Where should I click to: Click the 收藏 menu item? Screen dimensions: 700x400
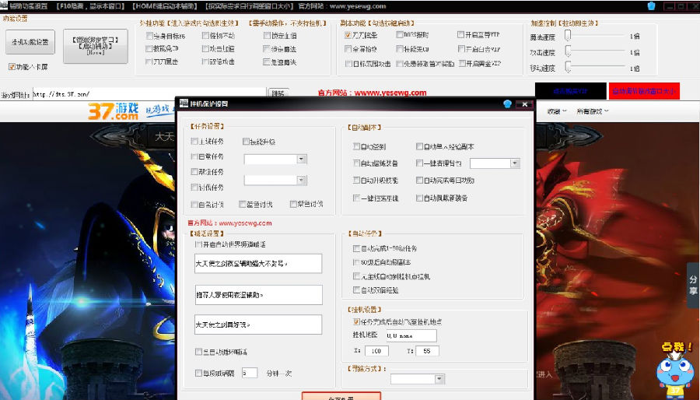pyautogui.click(x=555, y=111)
